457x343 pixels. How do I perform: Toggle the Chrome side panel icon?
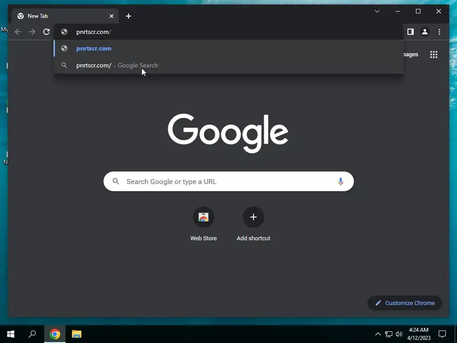(411, 32)
